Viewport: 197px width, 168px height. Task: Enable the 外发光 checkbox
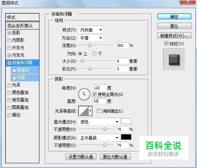coord(9,48)
